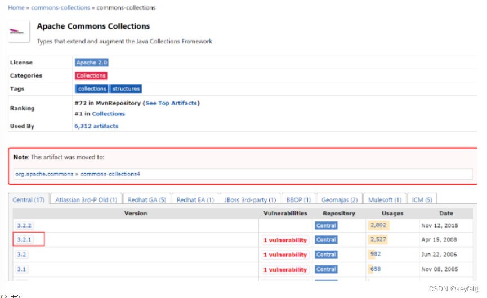Click the Central repository badge for 3.2.1
487x298 pixels.
[326, 239]
